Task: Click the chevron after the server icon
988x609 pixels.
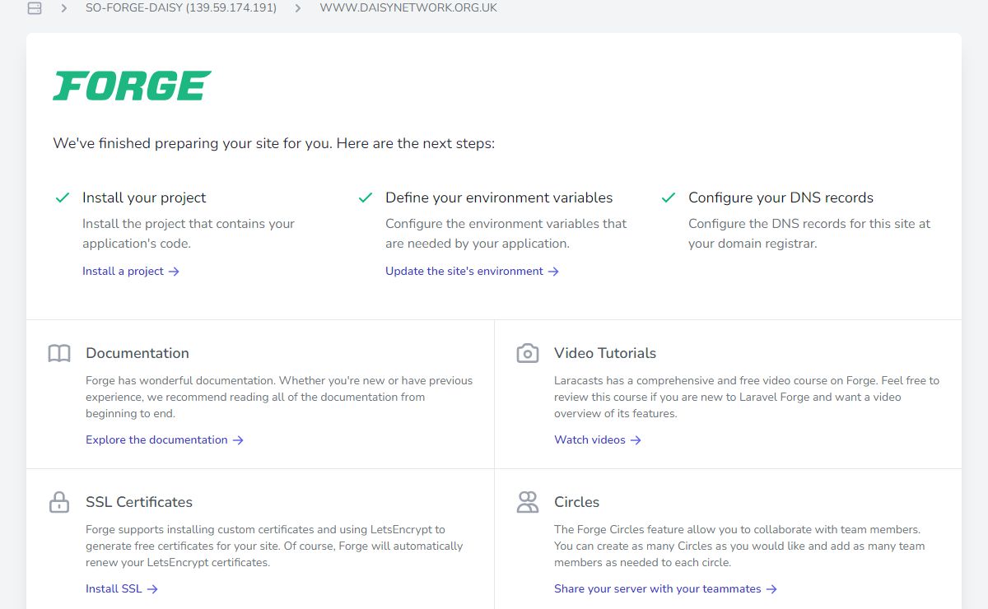Action: tap(64, 8)
